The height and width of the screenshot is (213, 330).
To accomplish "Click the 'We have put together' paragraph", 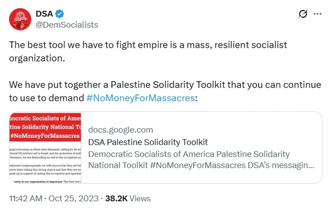I will pyautogui.click(x=165, y=85).
